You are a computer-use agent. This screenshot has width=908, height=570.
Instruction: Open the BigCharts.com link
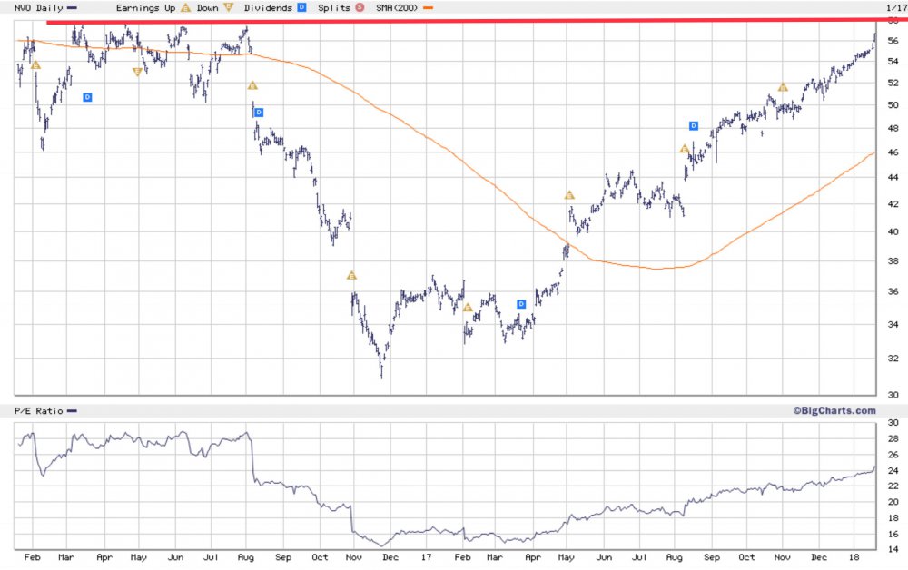[834, 410]
